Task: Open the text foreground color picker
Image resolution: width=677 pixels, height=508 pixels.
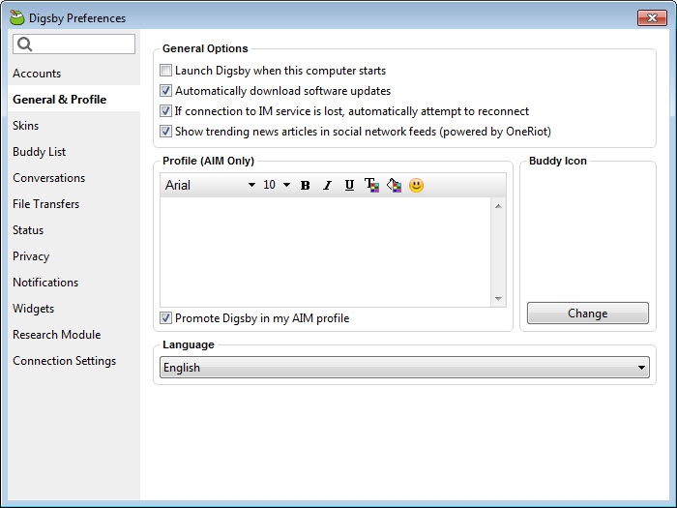Action: coord(371,186)
